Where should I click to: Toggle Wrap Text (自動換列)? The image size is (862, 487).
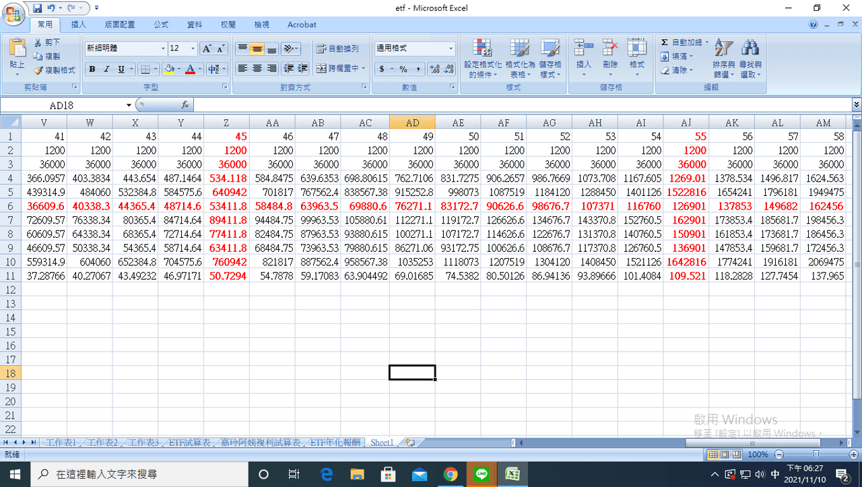pyautogui.click(x=337, y=48)
